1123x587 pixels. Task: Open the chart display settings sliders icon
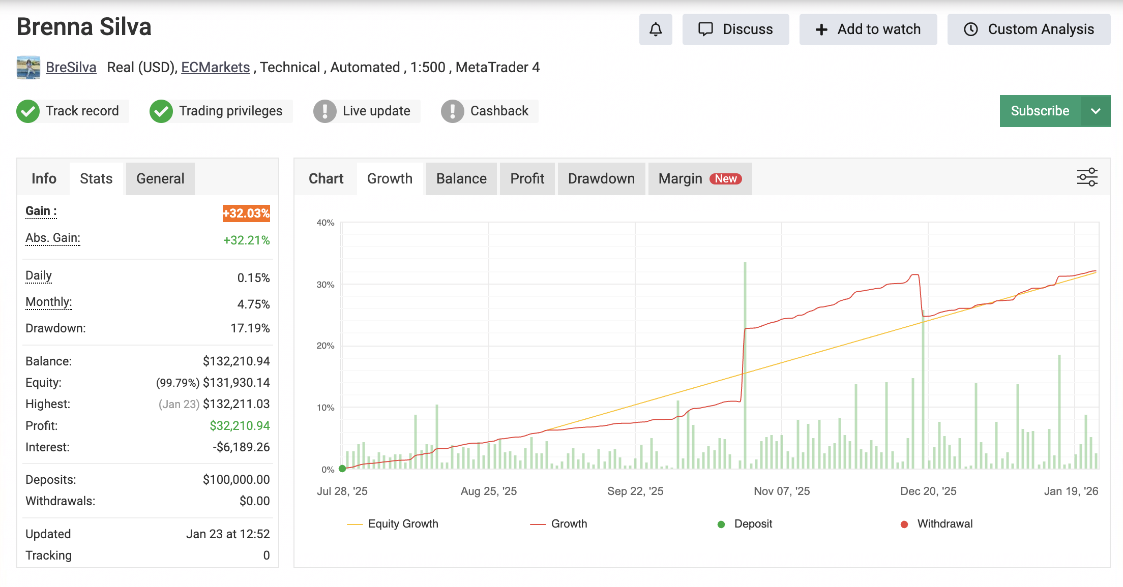click(x=1087, y=177)
